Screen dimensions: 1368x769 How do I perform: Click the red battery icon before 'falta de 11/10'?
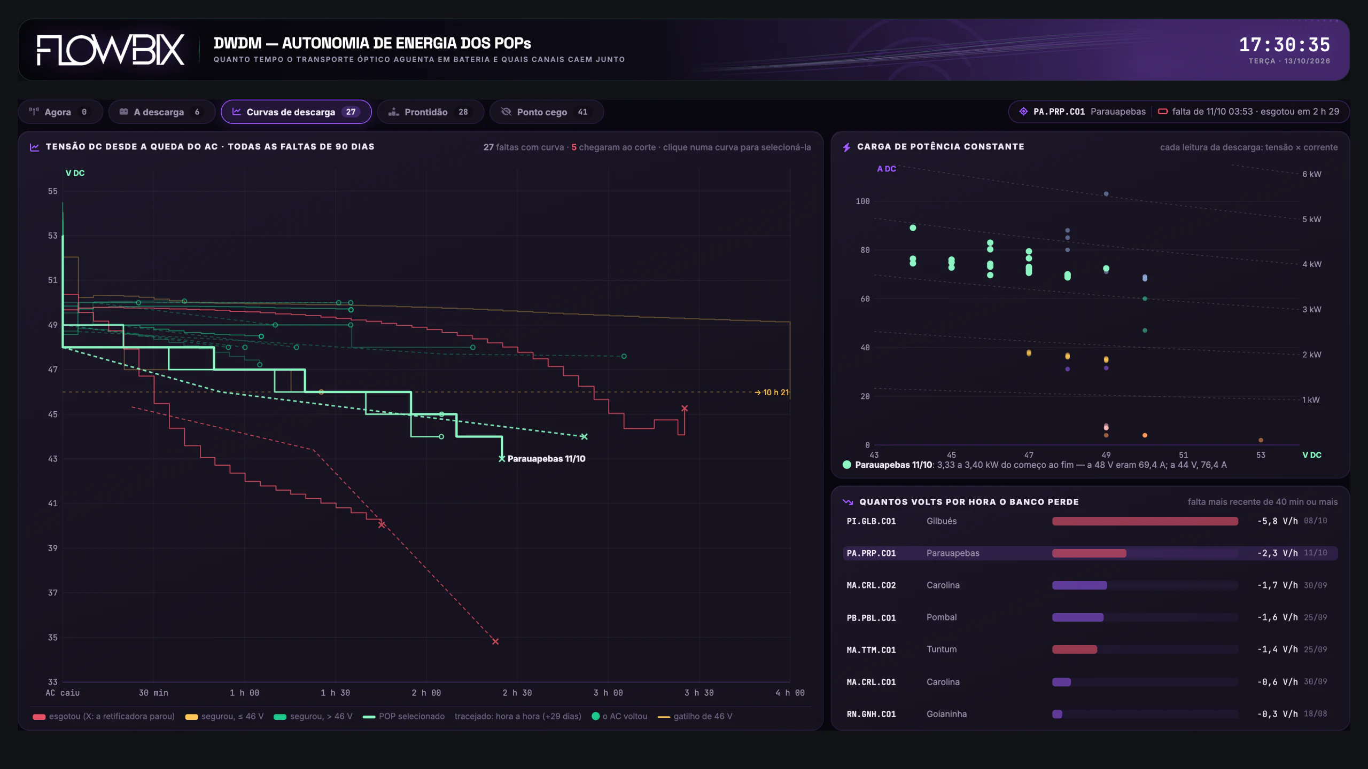(1163, 112)
